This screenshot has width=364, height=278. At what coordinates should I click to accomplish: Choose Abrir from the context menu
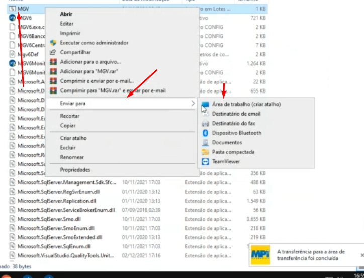pos(66,14)
